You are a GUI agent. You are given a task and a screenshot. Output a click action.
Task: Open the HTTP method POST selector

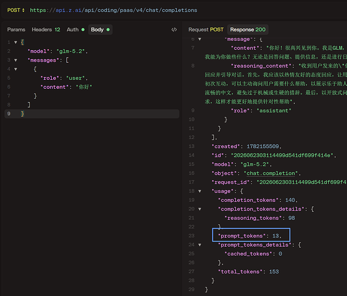[16, 10]
